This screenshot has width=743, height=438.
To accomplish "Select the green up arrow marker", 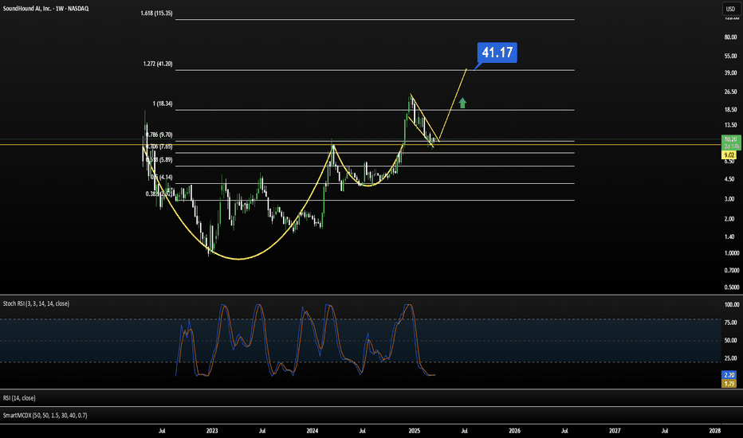I will [x=462, y=103].
